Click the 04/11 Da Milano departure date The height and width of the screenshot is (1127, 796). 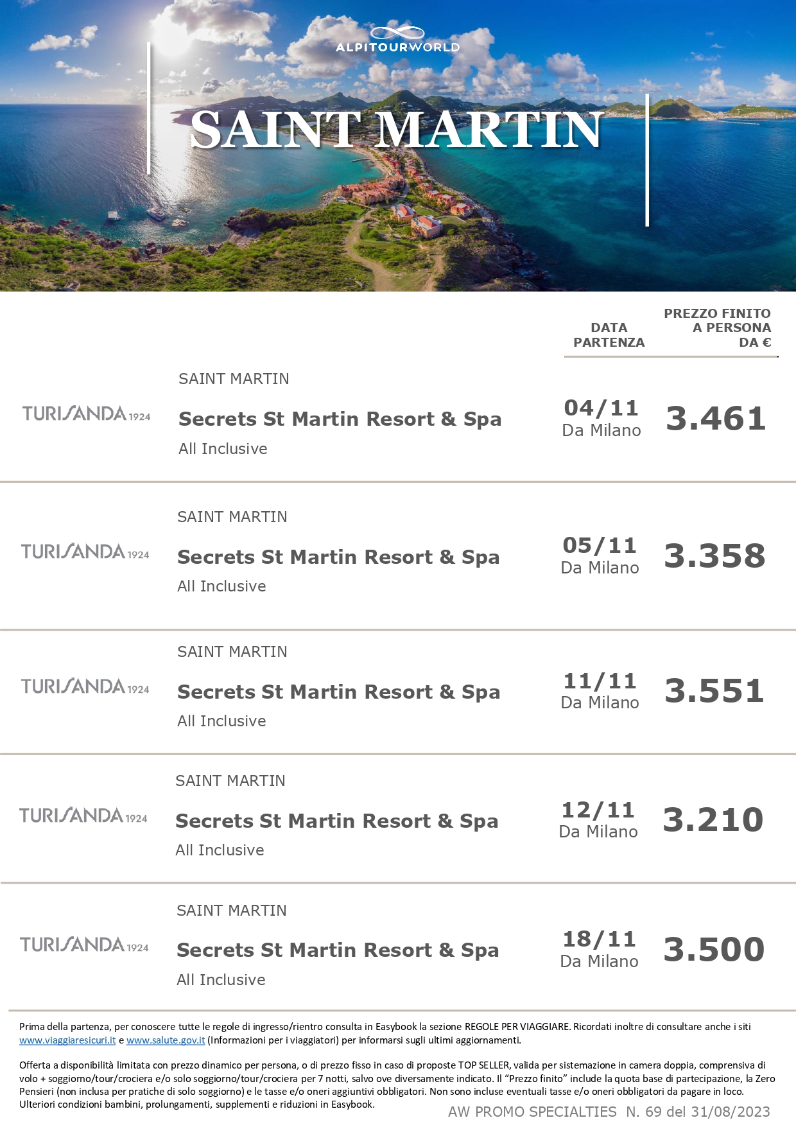(601, 418)
